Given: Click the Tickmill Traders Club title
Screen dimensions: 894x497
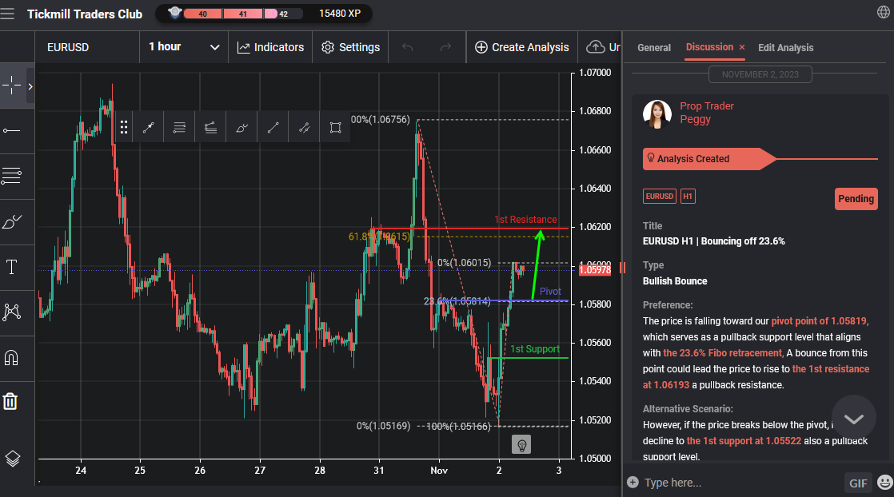Looking at the screenshot, I should point(85,14).
